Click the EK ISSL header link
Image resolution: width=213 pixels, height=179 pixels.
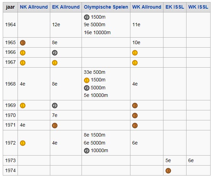point(175,7)
